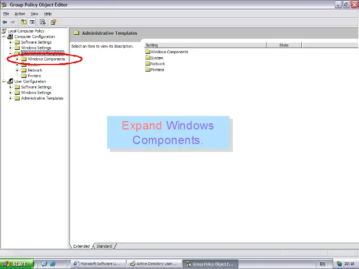The width and height of the screenshot is (359, 269).
Task: Click the Export List toolbar icon
Action: pos(43,22)
